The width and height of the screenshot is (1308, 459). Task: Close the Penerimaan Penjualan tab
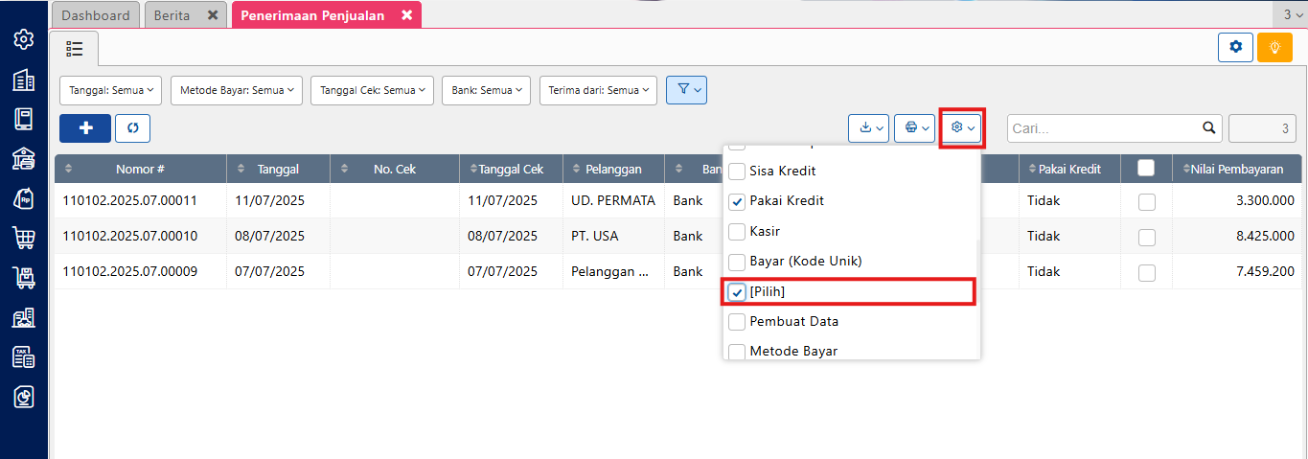[406, 15]
